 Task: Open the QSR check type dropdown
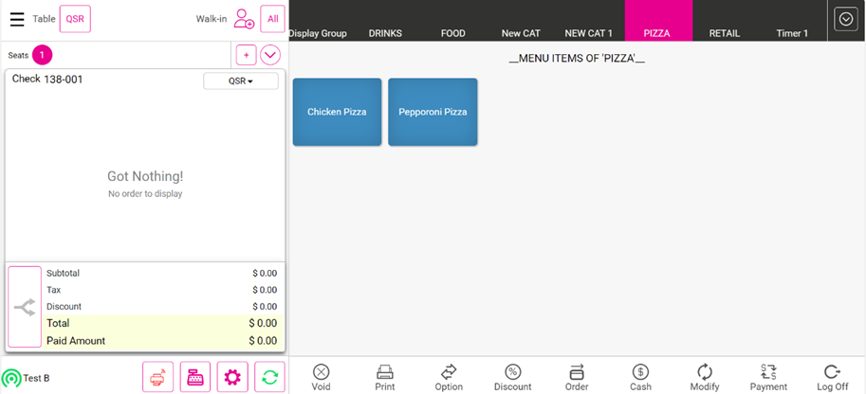point(241,81)
